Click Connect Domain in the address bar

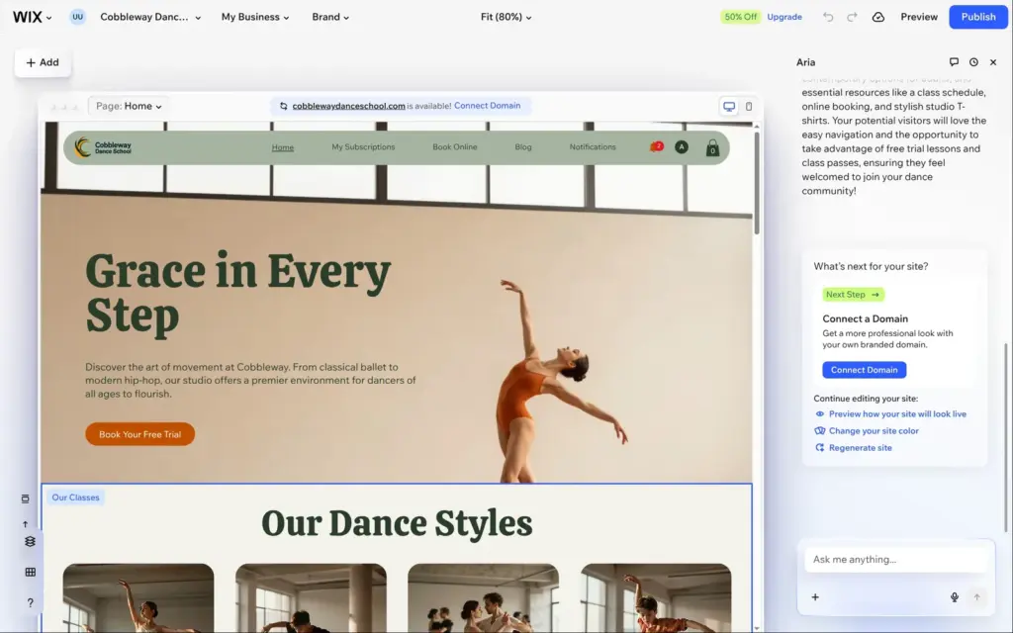487,105
